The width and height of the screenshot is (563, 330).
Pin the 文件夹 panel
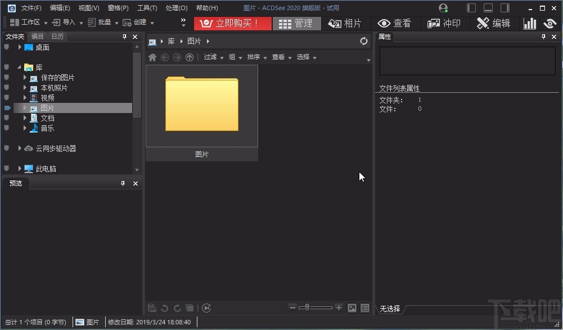pos(124,36)
